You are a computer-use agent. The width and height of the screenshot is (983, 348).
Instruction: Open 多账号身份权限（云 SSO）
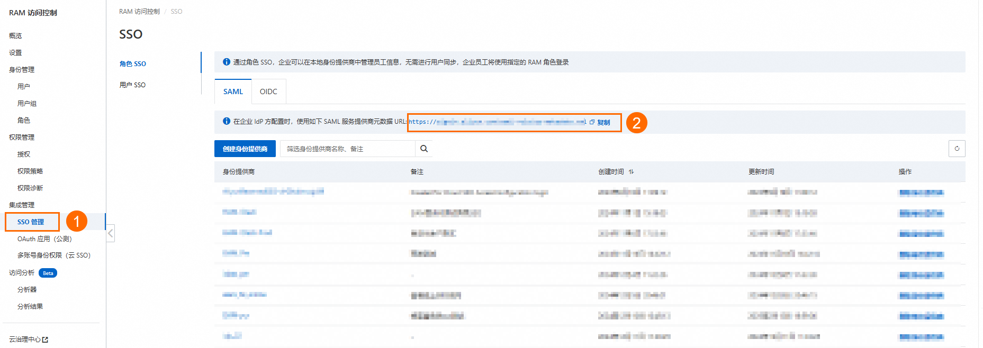pos(54,255)
